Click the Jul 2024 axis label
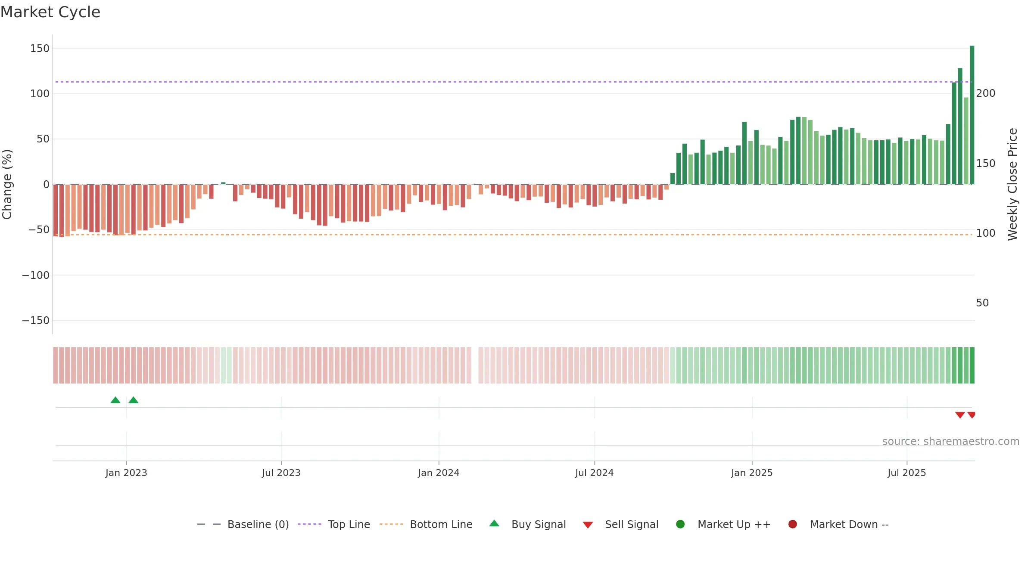Viewport: 1034px width, 581px height. click(x=594, y=473)
